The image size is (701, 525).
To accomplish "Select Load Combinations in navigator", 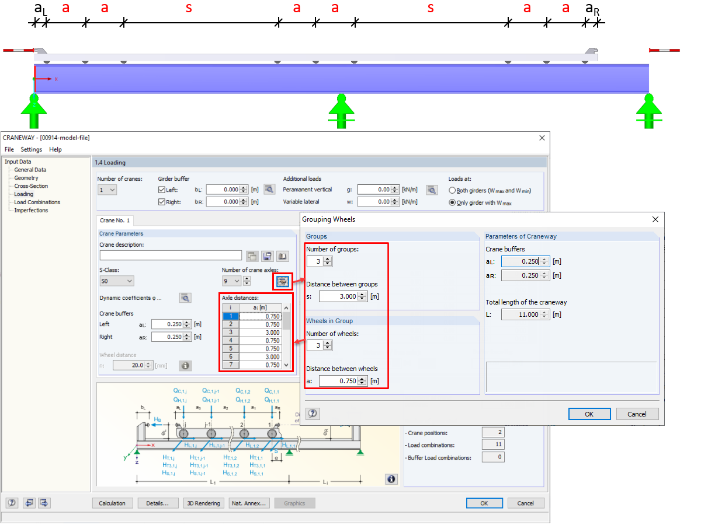I will (37, 202).
